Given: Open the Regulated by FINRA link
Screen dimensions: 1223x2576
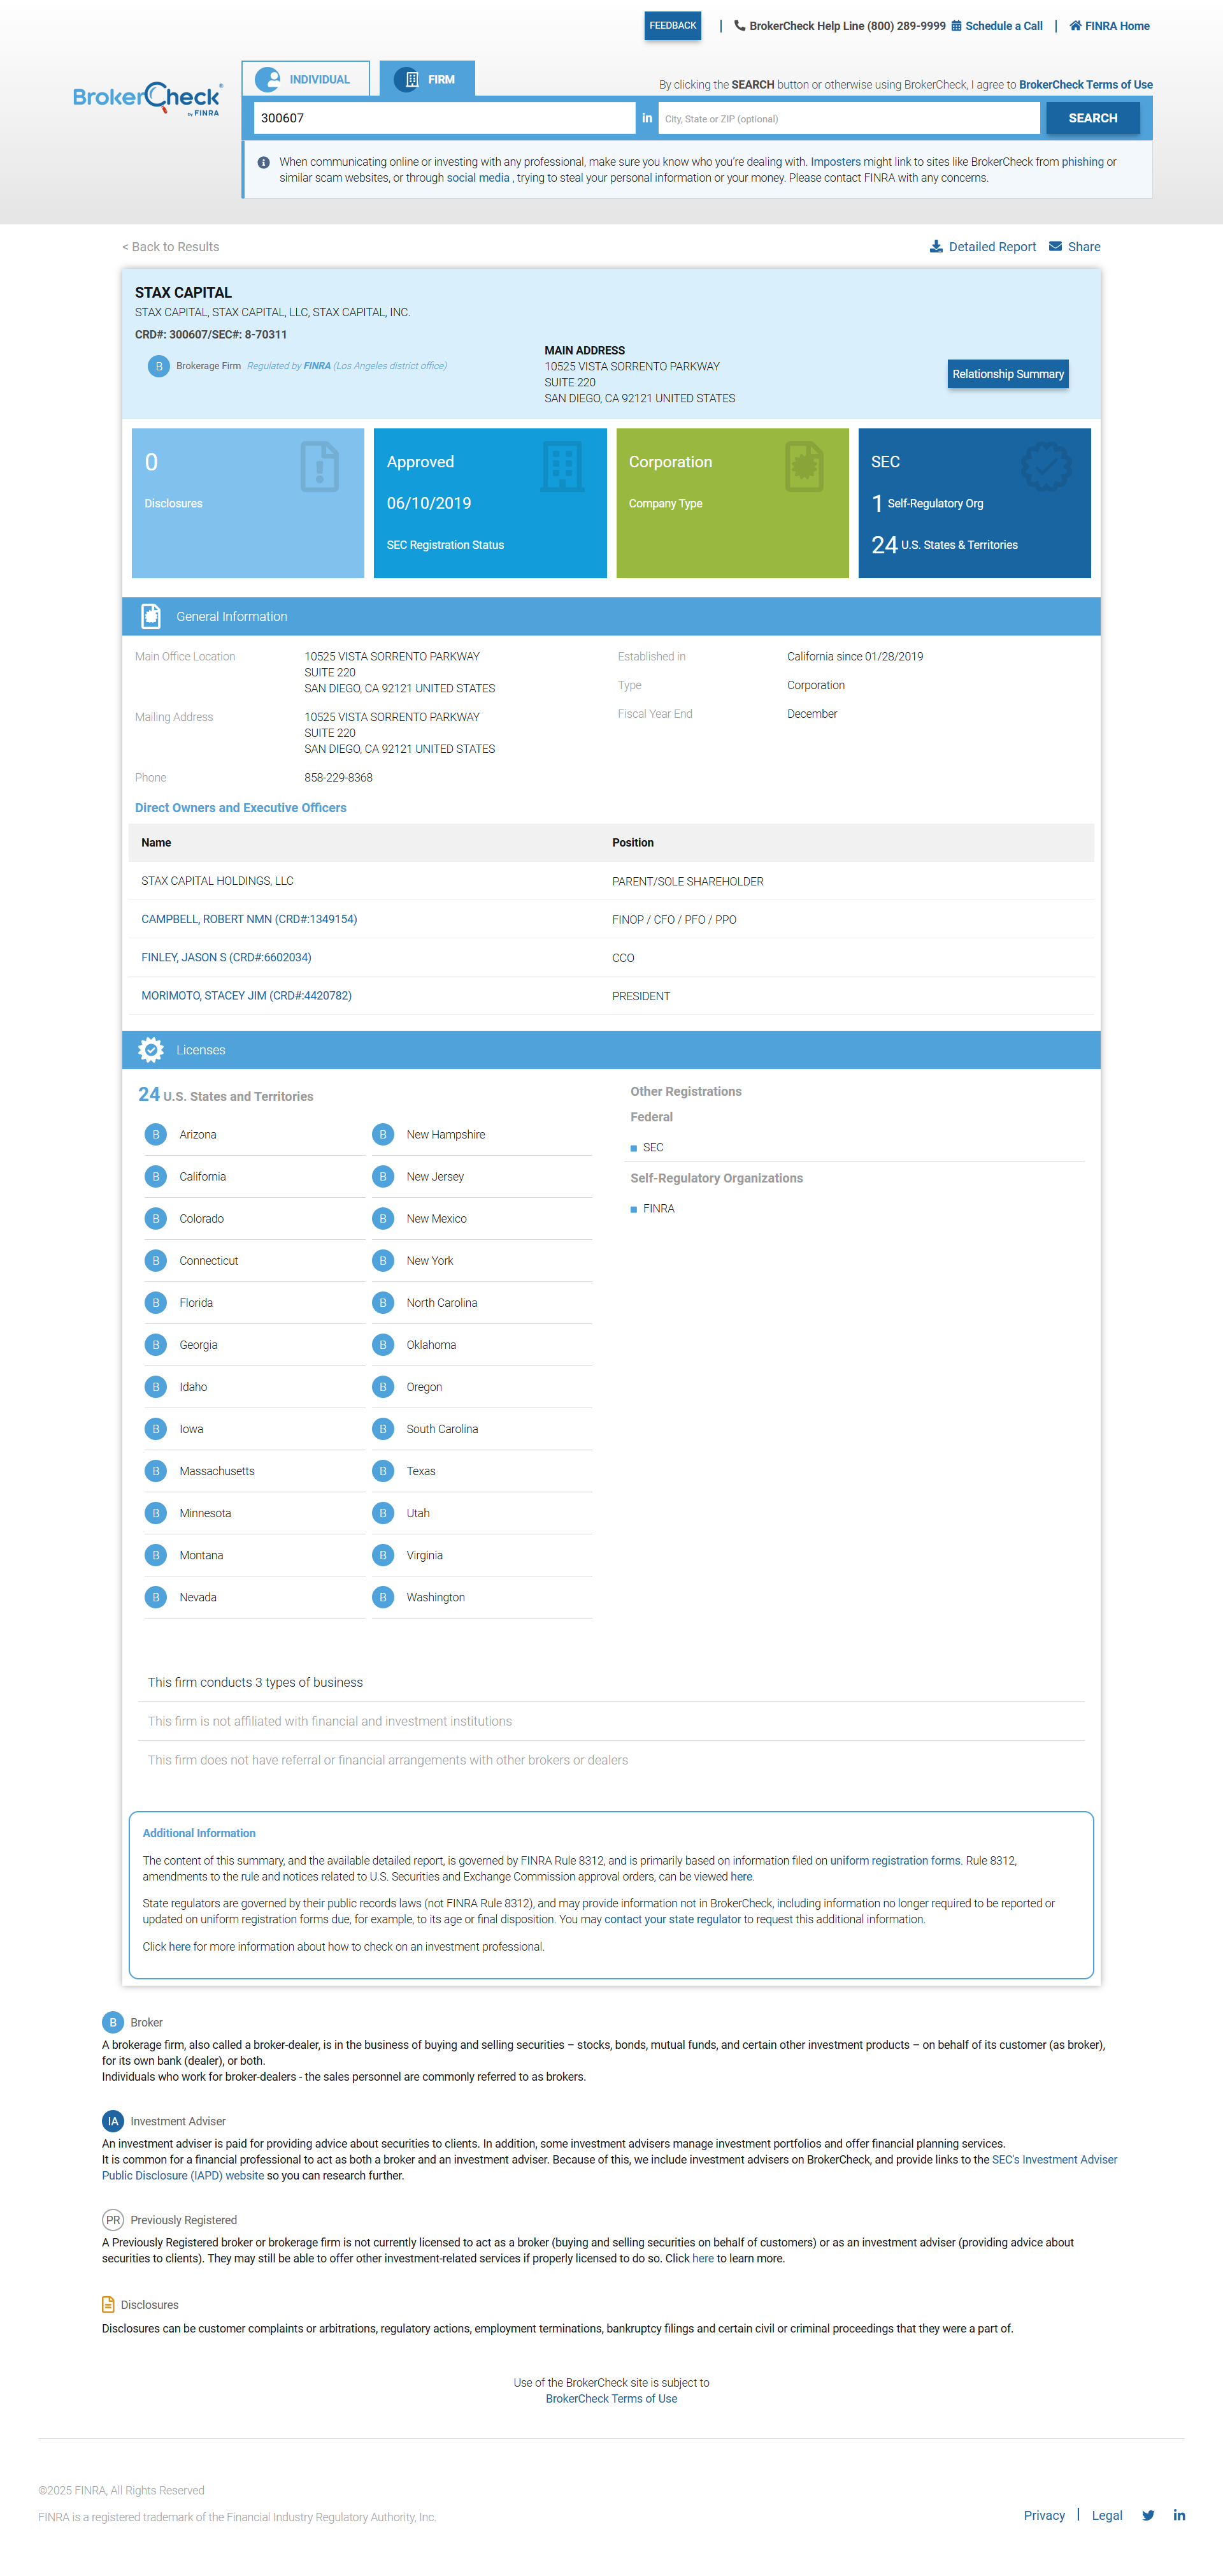Looking at the screenshot, I should [x=347, y=366].
